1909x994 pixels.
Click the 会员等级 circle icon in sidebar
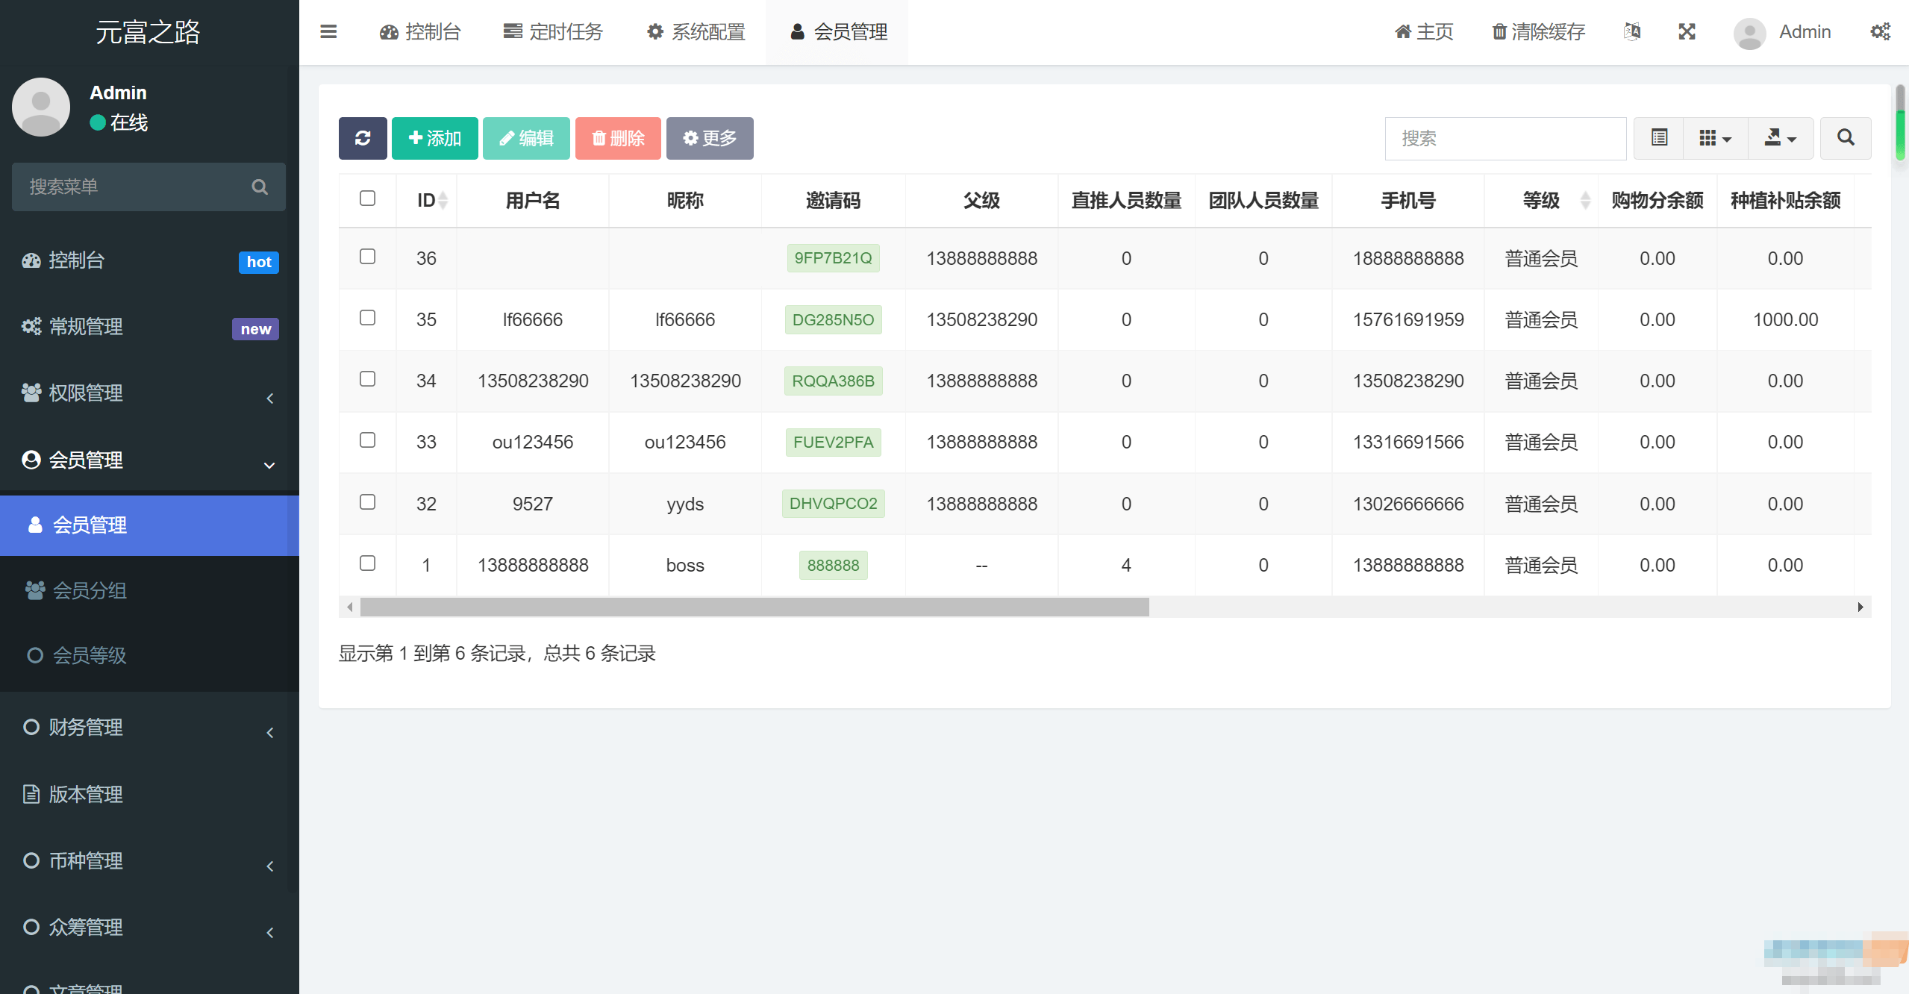click(x=35, y=655)
